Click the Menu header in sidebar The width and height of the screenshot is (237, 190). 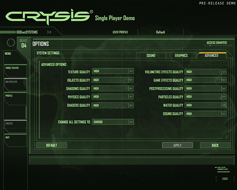[8, 54]
